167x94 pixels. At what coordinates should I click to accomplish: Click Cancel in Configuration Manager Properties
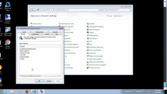49,81
